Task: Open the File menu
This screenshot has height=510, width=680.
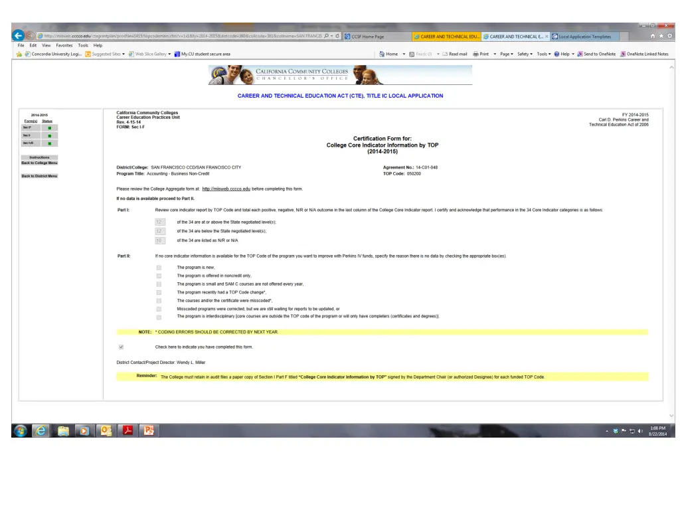Action: 21,45
